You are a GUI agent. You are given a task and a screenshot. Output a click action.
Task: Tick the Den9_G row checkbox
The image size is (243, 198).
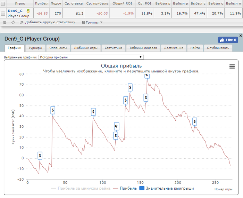pyautogui.click(x=3, y=14)
